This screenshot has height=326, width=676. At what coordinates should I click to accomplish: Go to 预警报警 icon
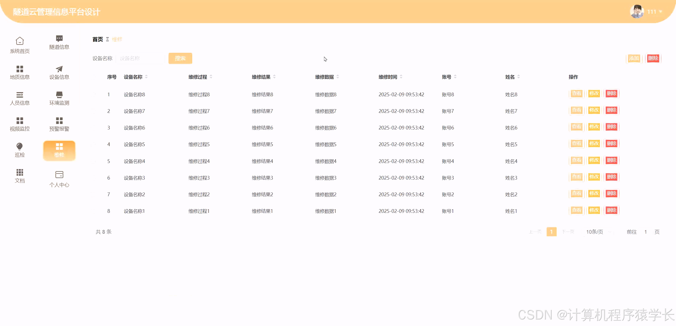[x=59, y=121]
